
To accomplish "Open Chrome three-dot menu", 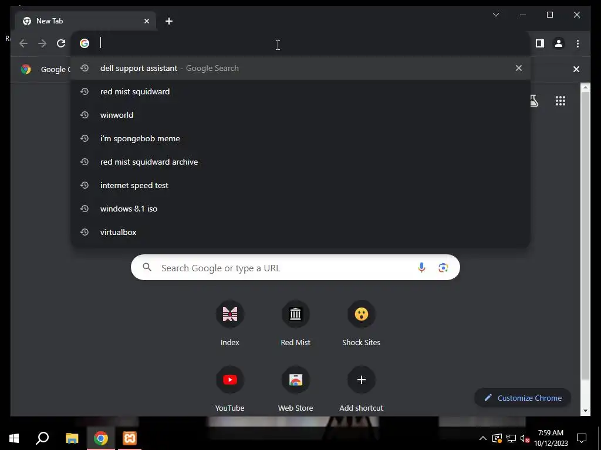I will coord(578,43).
